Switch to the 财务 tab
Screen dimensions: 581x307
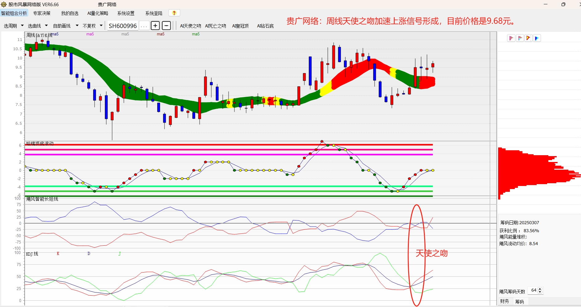point(505,301)
